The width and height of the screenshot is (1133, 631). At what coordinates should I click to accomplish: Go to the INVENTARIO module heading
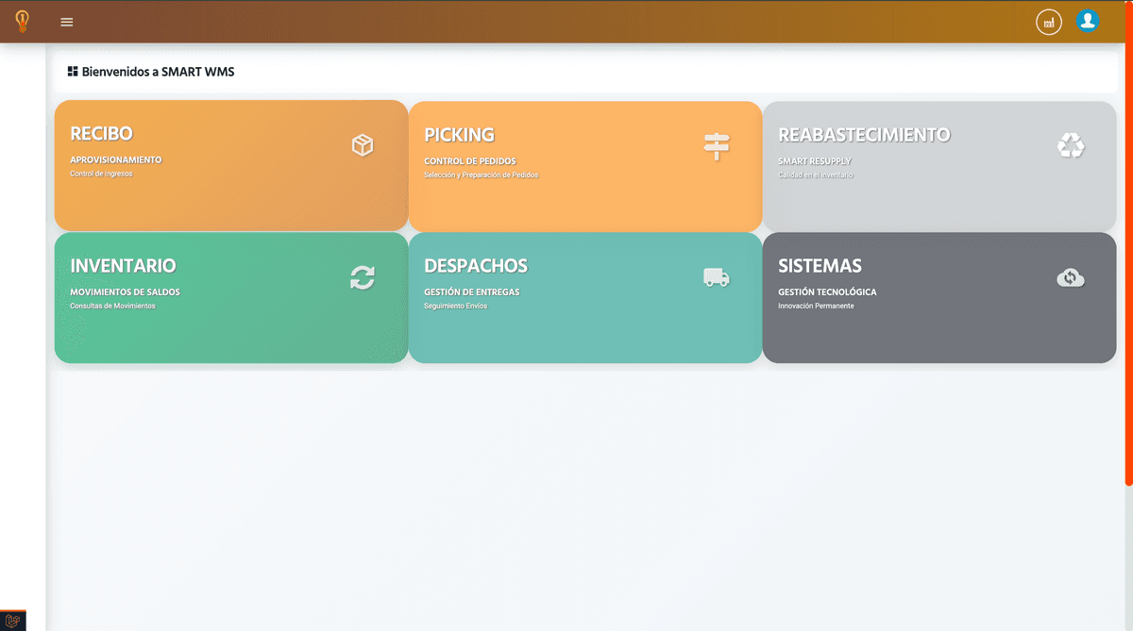123,266
